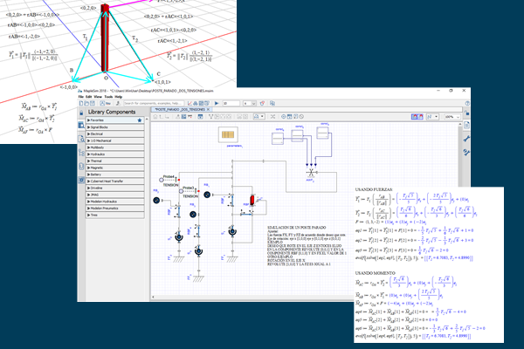Select the red pole component
The width and height of the screenshot is (524, 349).
254,201
